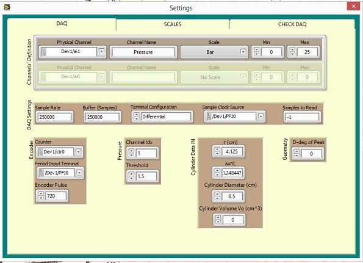This screenshot has width=363, height=263.
Task: Close the Settings window
Action: 353,6
